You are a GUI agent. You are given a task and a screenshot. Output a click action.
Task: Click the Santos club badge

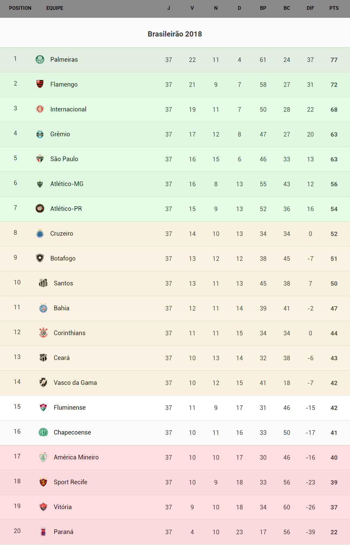point(43,283)
